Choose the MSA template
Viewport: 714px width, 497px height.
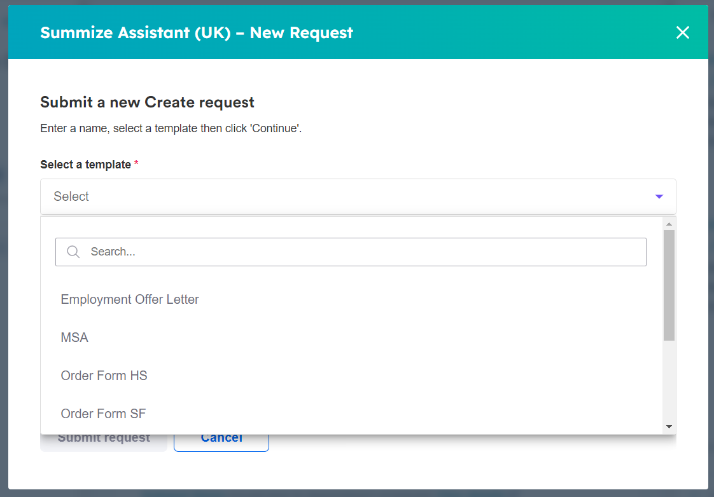point(74,337)
